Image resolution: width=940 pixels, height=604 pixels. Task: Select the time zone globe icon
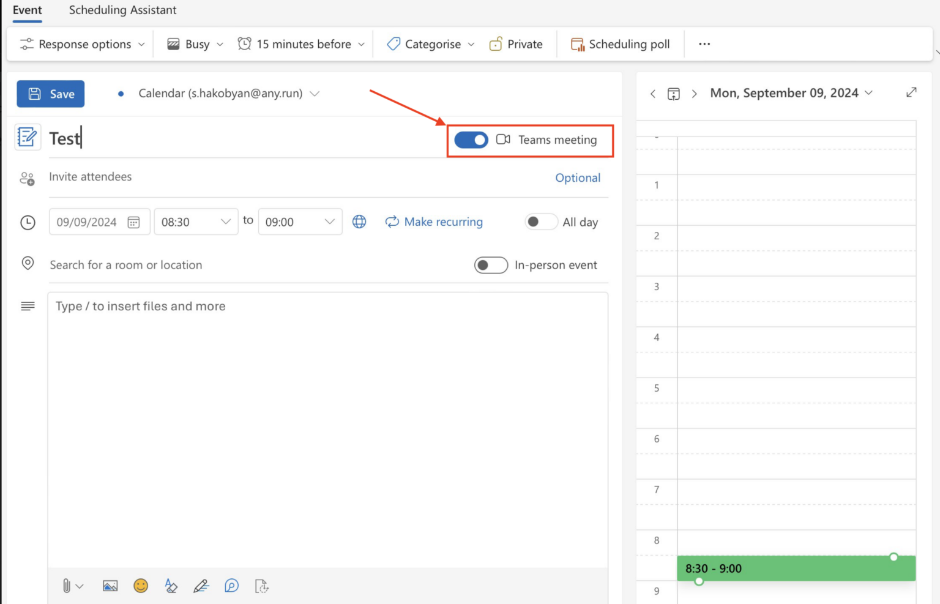359,222
